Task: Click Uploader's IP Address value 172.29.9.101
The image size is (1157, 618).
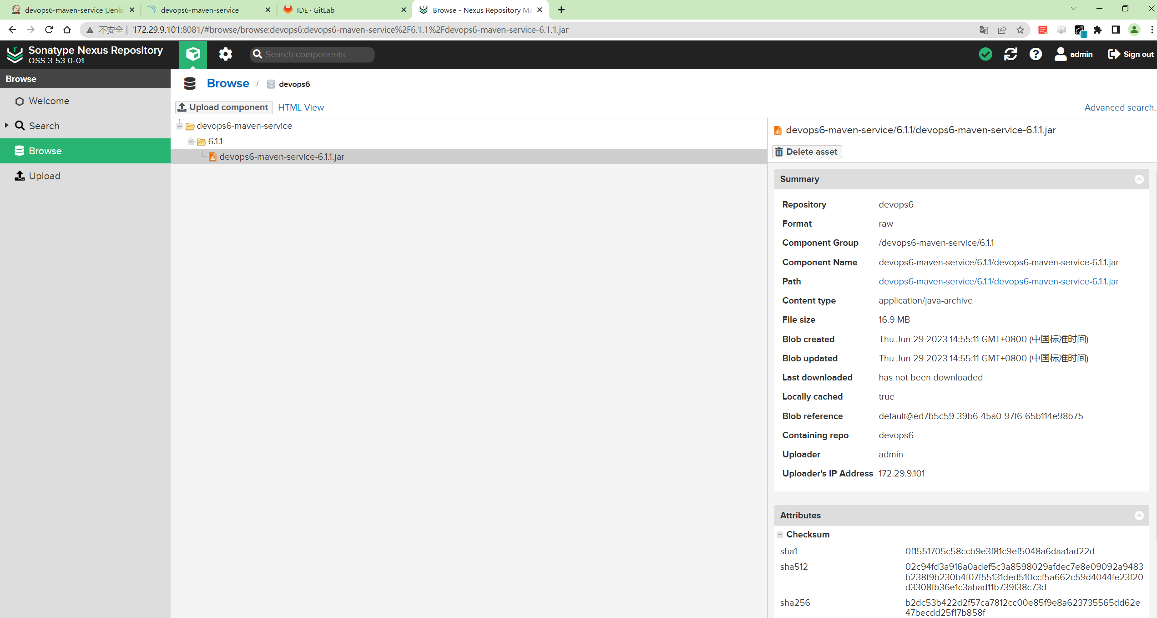Action: pos(901,473)
